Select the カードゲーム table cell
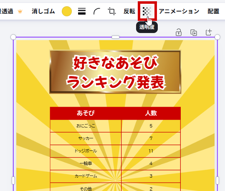The width and height of the screenshot is (225, 191). point(86,176)
